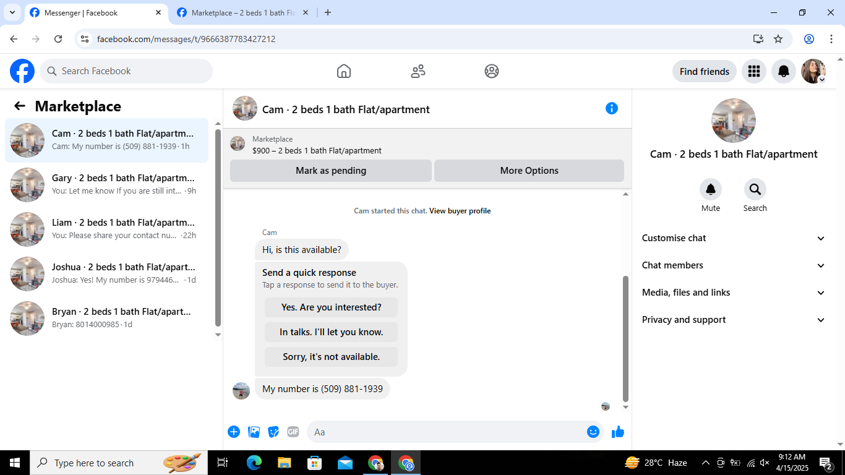The height and width of the screenshot is (475, 845).
Task: Open Cam conversation in list
Action: tap(107, 140)
